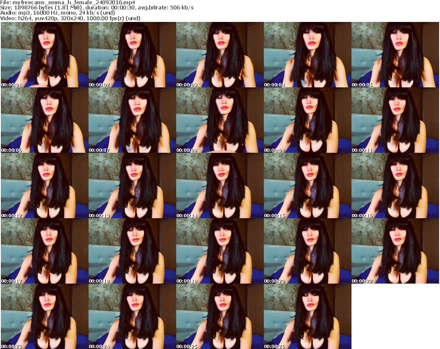Choose the frame stamped 00:00:19
This screenshot has width=440, height=349.
pyautogui.click(x=220, y=251)
